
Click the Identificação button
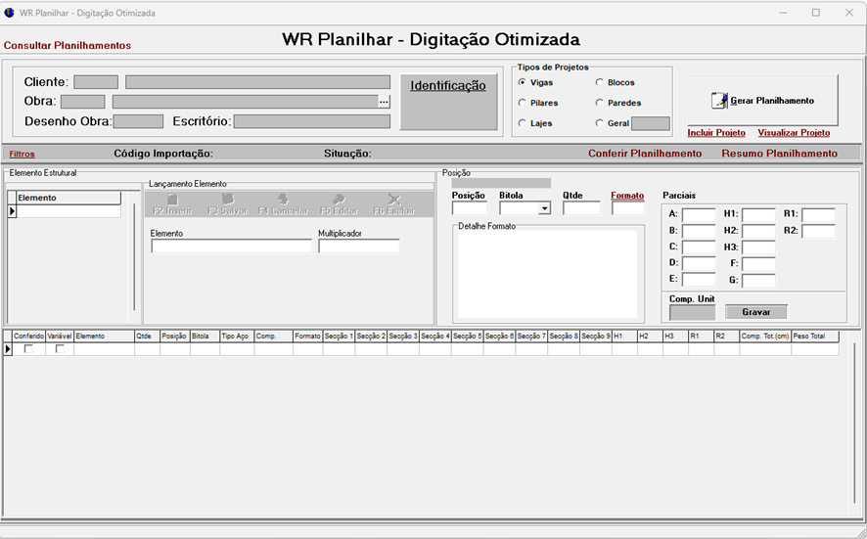(x=447, y=86)
